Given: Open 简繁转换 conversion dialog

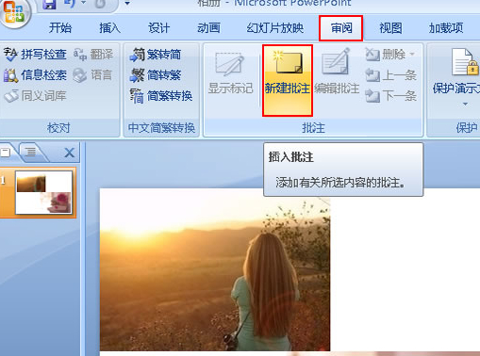Looking at the screenshot, I should click(161, 96).
